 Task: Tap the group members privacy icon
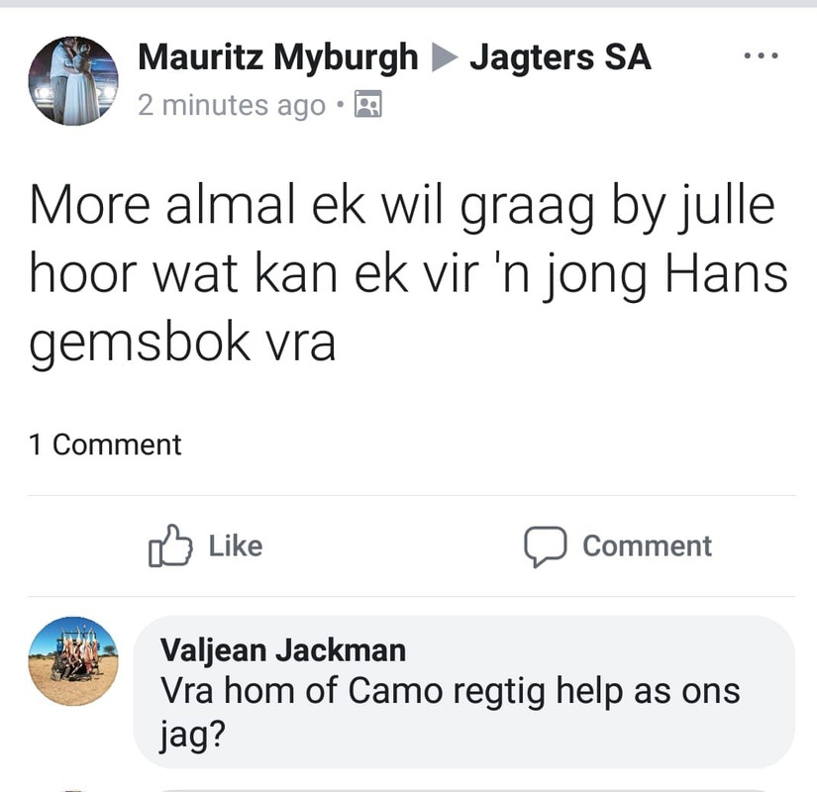click(x=367, y=104)
